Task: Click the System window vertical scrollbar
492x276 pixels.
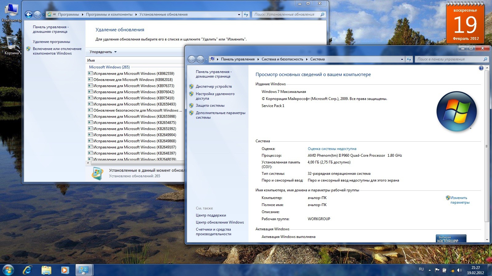Action: (487, 146)
